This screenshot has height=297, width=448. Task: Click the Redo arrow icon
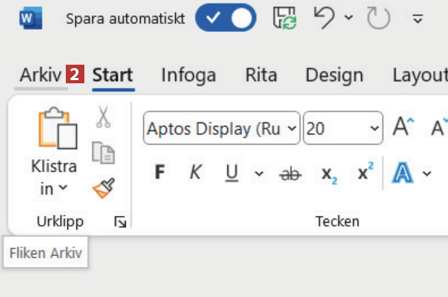pos(378,19)
